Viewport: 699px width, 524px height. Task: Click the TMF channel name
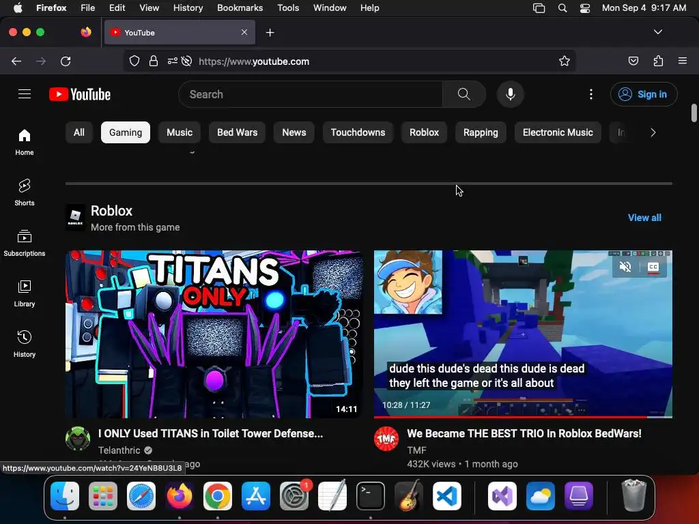click(x=417, y=450)
